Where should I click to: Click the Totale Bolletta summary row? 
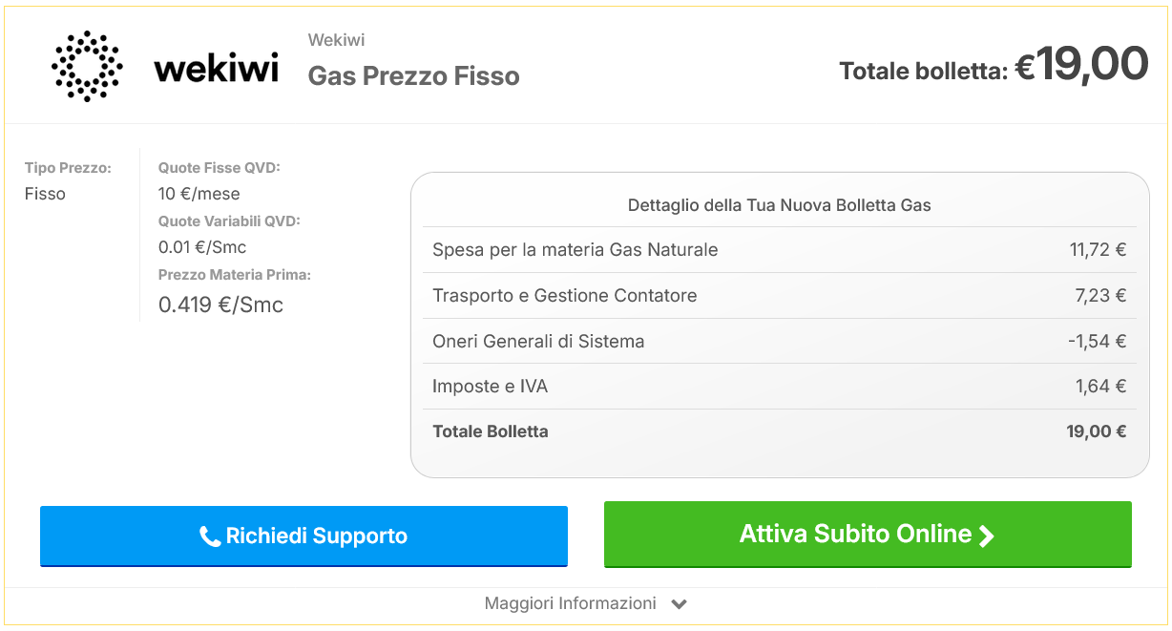pyautogui.click(x=779, y=431)
